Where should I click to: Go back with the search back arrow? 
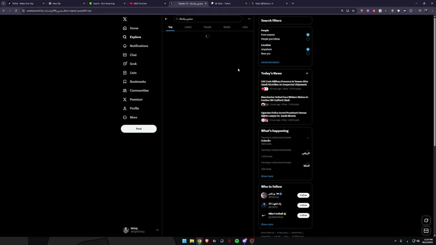pos(166,19)
